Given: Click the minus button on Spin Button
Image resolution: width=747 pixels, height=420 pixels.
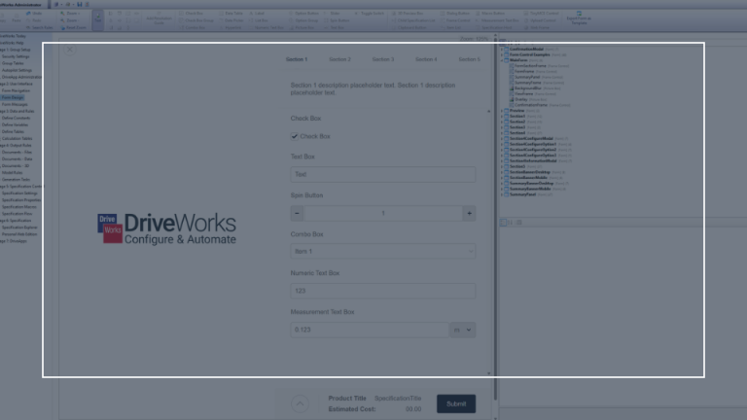Looking at the screenshot, I should point(297,213).
